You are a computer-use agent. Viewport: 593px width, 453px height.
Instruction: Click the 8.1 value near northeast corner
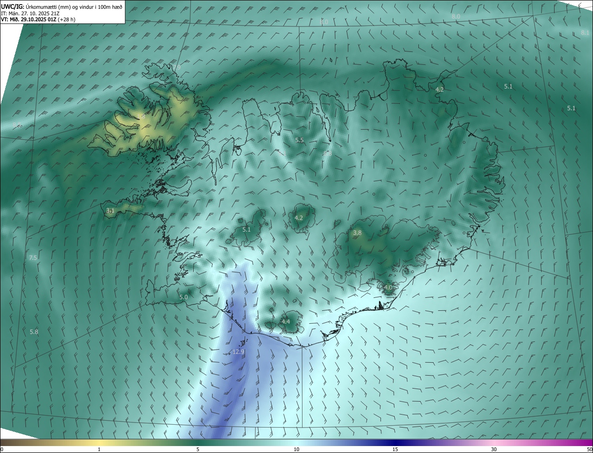[585, 33]
